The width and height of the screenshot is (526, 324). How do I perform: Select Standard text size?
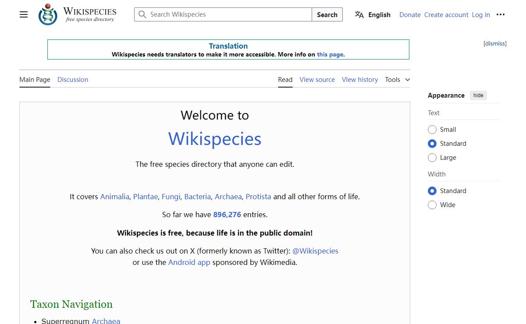[432, 144]
